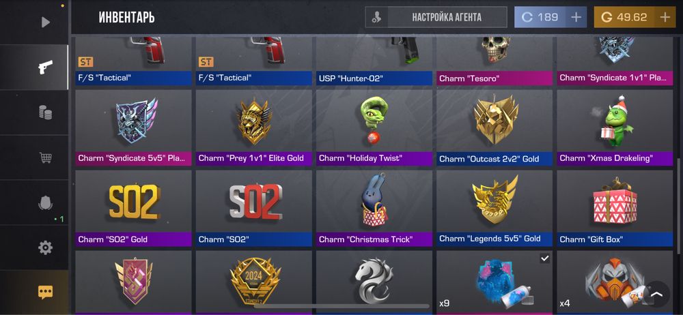The image size is (683, 315).
Task: Open the play tab arrow icon
Action: point(45,22)
